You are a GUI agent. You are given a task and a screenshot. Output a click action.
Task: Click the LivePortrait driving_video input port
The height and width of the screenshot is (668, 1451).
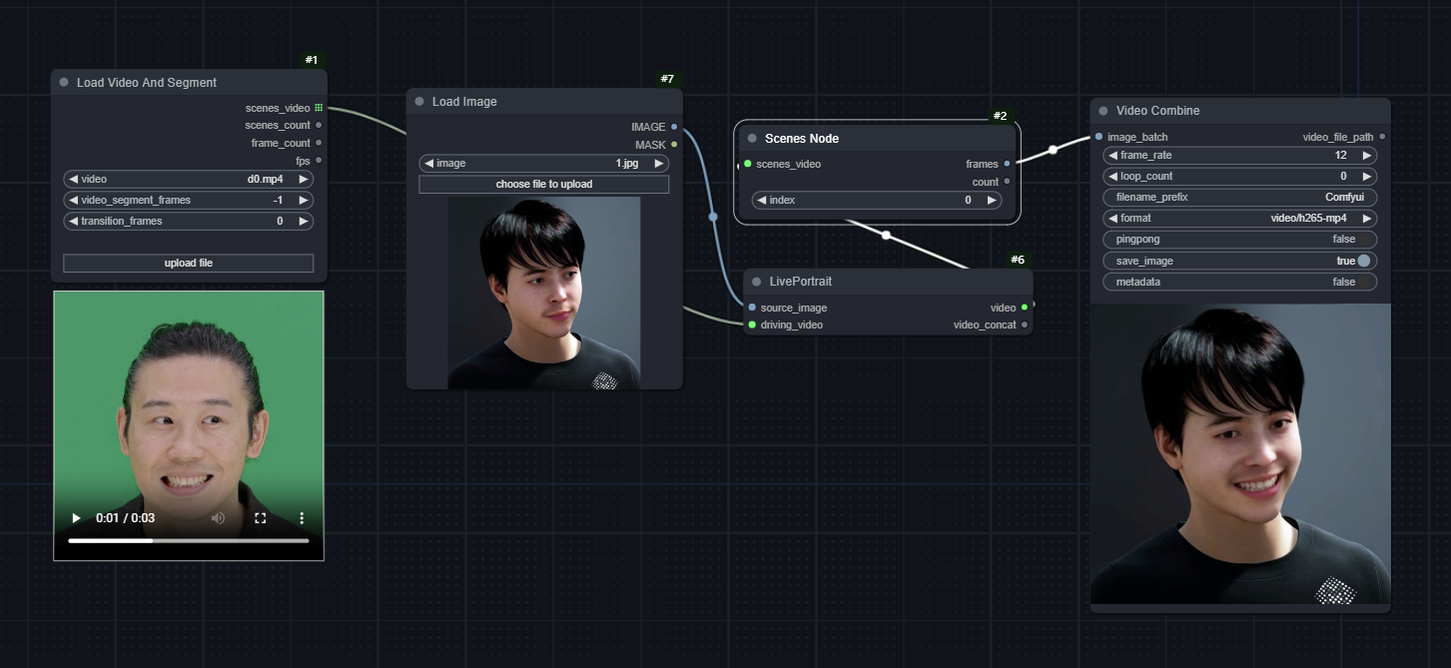(752, 325)
